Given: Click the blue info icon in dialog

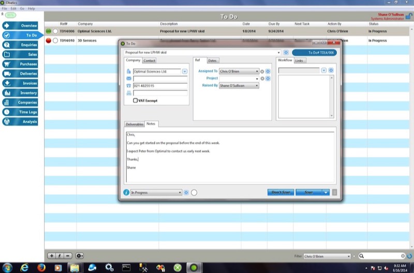Looking at the screenshot, I should 126,192.
